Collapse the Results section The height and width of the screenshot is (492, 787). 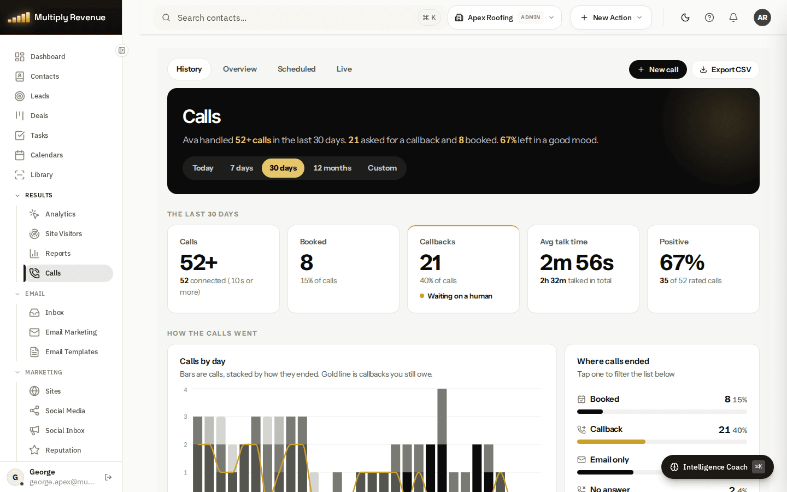pyautogui.click(x=34, y=195)
